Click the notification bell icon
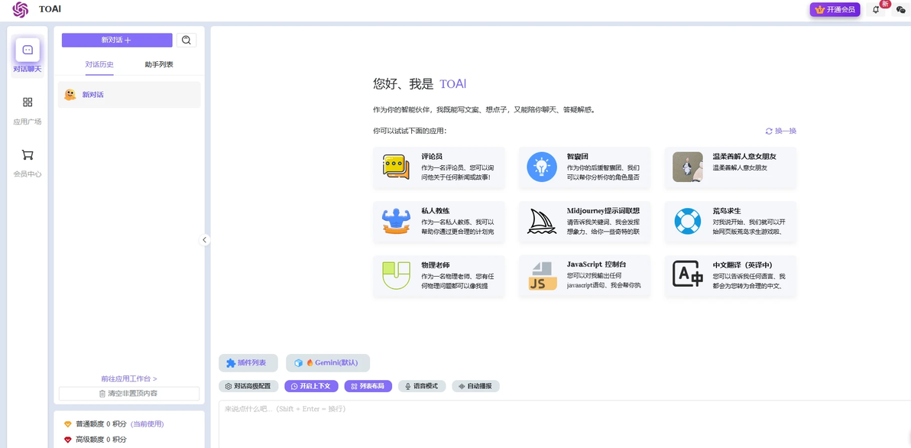 tap(876, 10)
